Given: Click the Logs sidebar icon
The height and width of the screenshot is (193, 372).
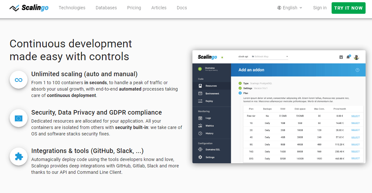Looking at the screenshot, I should pos(200,118).
